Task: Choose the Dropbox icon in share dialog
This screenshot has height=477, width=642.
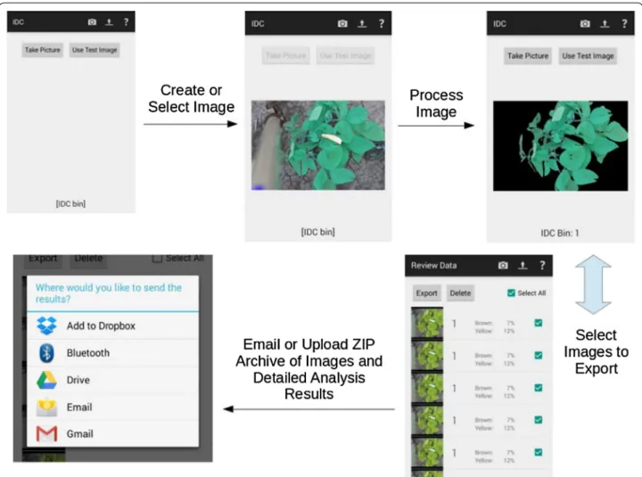Action: coord(46,326)
